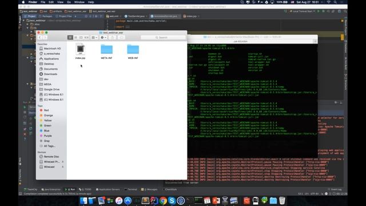Screen dimensions: 366x206
Task: Open the TODO tool window
Action: (85, 189)
